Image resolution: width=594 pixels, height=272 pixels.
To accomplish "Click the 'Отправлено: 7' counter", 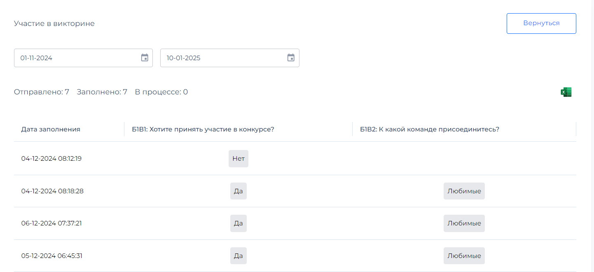I will [x=42, y=91].
